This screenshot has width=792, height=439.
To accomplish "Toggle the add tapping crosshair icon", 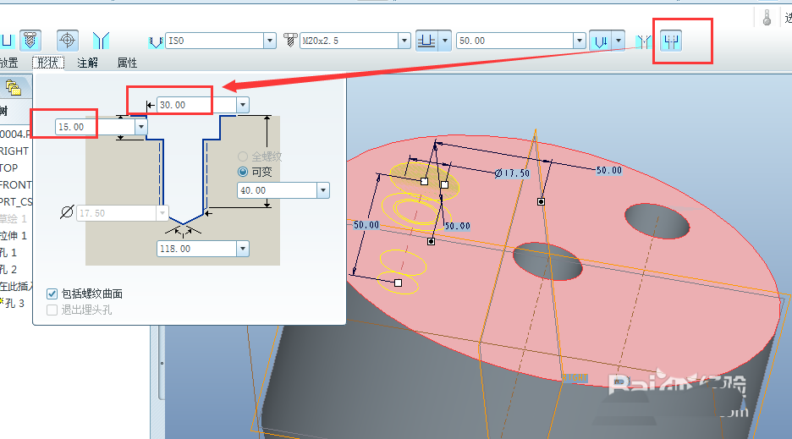I will tap(67, 41).
